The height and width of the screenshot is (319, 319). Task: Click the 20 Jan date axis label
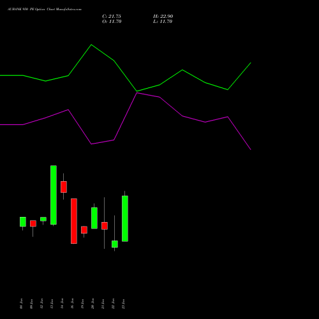pos(93,304)
